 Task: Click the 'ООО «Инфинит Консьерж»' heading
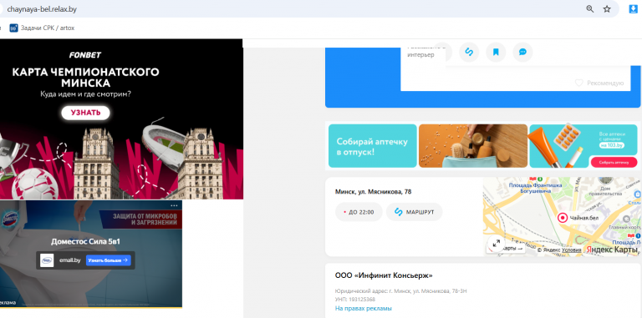pyautogui.click(x=384, y=275)
